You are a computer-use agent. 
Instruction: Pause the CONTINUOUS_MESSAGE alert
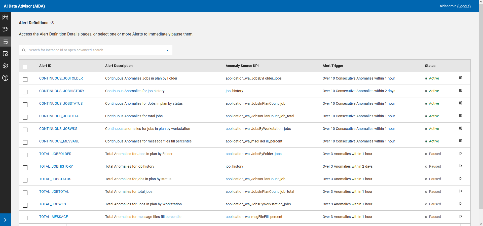click(461, 141)
